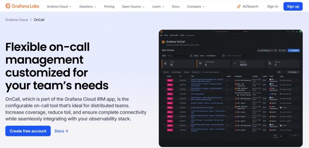Go to the Pricing page
Image resolution: width=309 pixels, height=148 pixels.
tap(109, 7)
